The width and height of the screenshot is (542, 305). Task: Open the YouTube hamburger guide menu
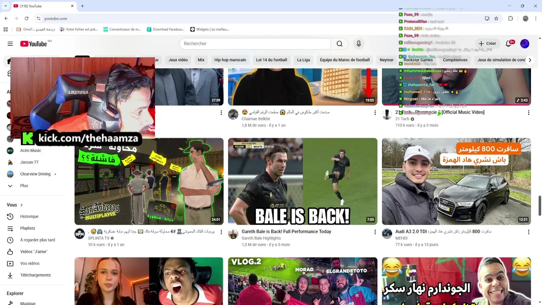pos(10,44)
